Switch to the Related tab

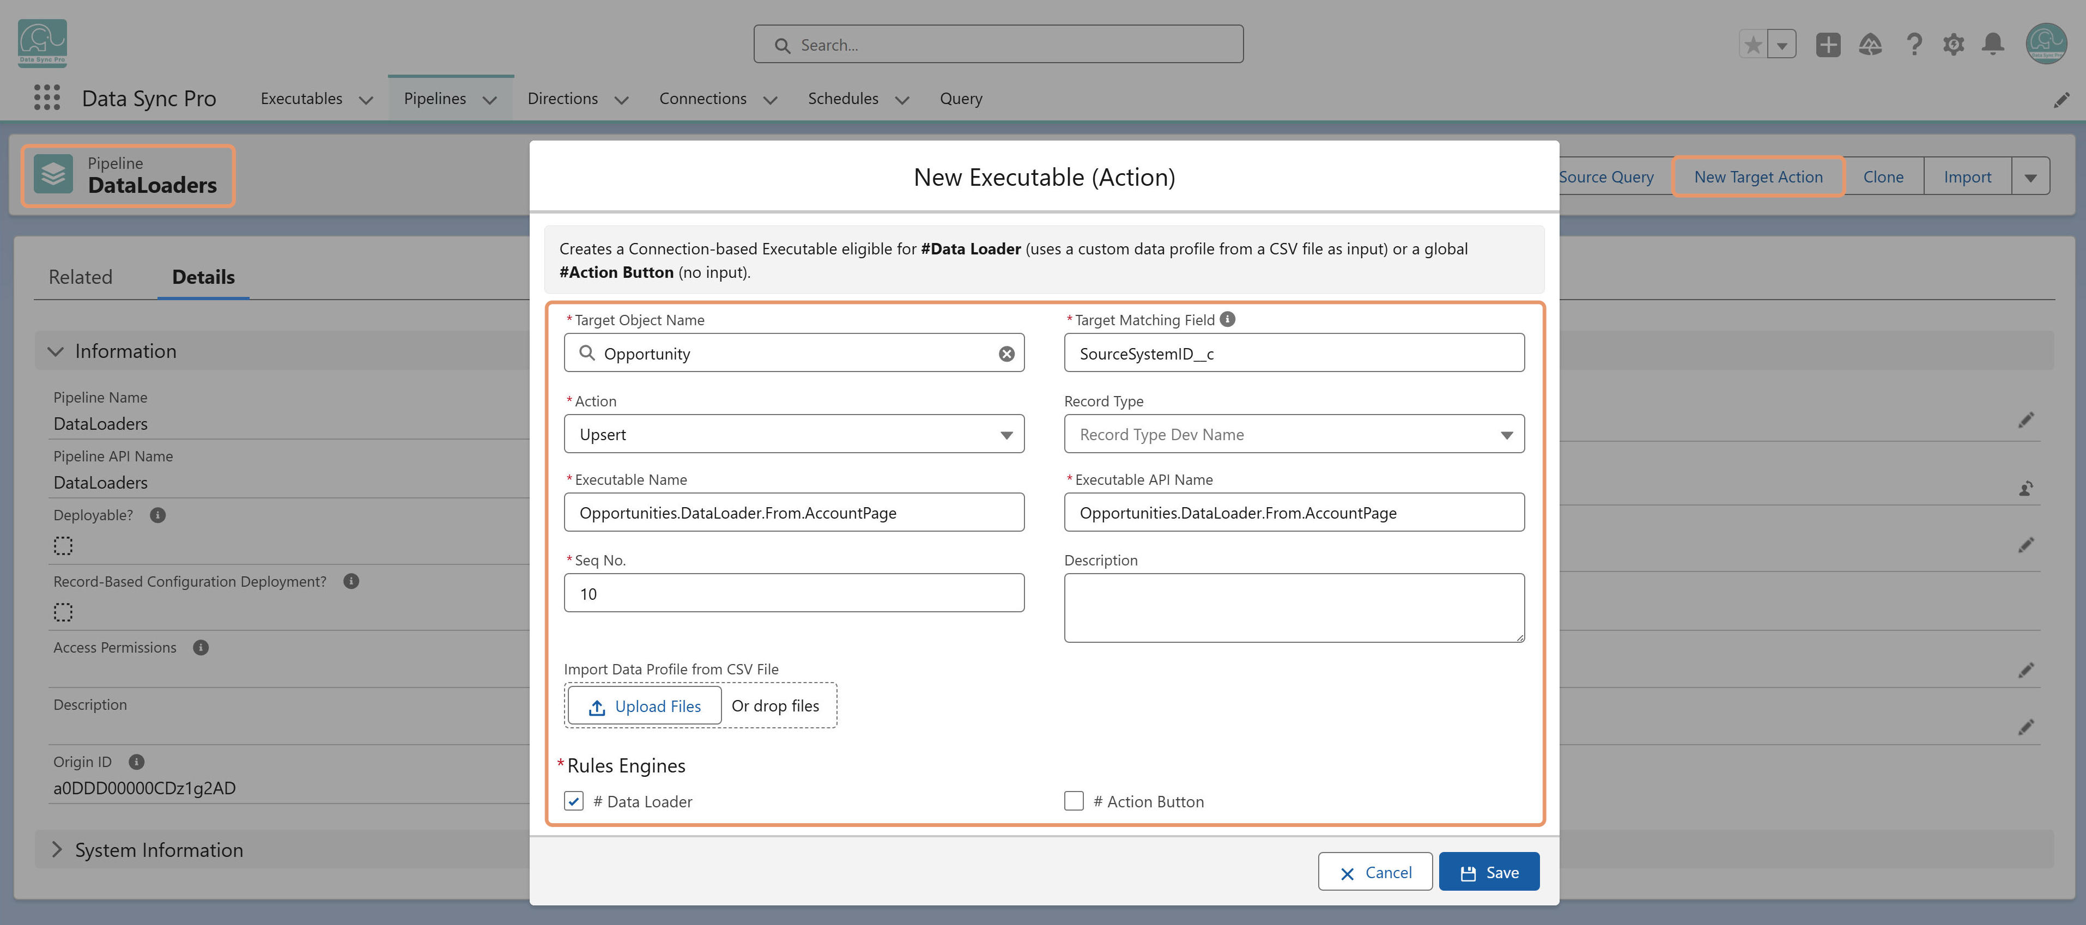click(x=80, y=277)
